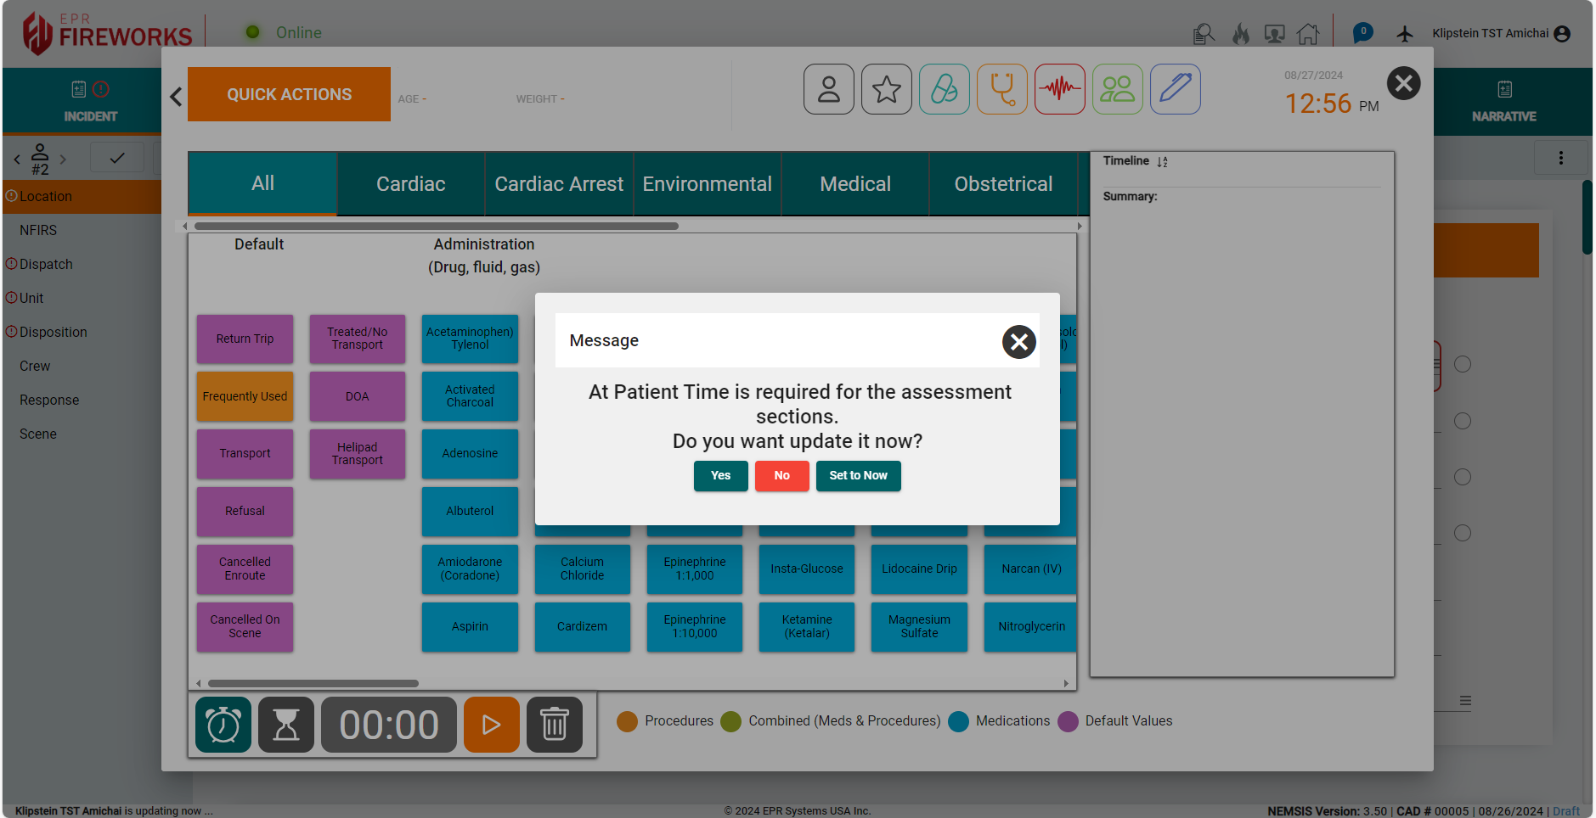This screenshot has width=1596, height=818.
Task: Open the medications pill icon
Action: (x=944, y=89)
